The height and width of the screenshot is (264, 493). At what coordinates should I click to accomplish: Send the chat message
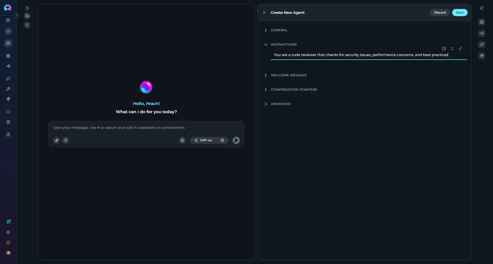click(236, 140)
